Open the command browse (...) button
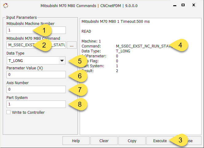Screen dimensions: 204x148 72,45
